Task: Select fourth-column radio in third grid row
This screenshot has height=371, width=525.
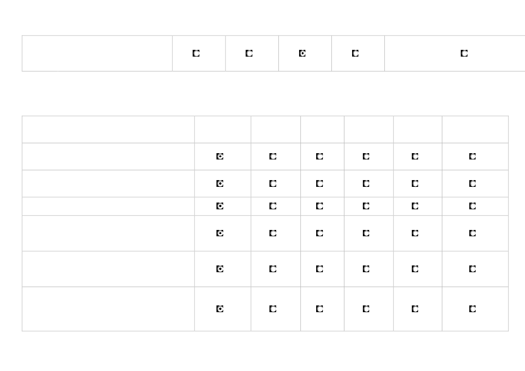Action: click(x=366, y=206)
